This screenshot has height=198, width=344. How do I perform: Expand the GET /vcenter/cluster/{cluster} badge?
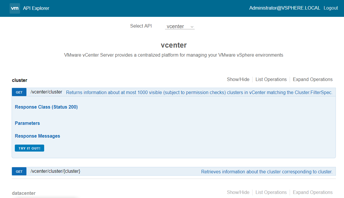(19, 172)
